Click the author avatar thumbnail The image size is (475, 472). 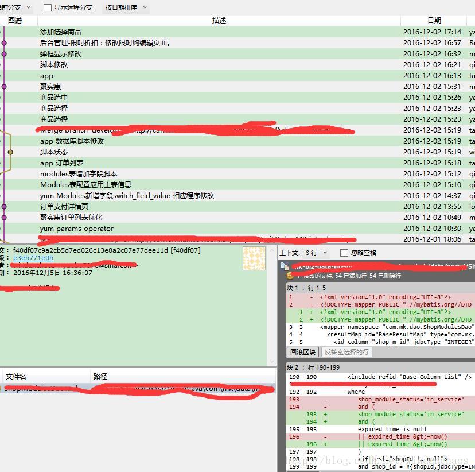pyautogui.click(x=254, y=258)
